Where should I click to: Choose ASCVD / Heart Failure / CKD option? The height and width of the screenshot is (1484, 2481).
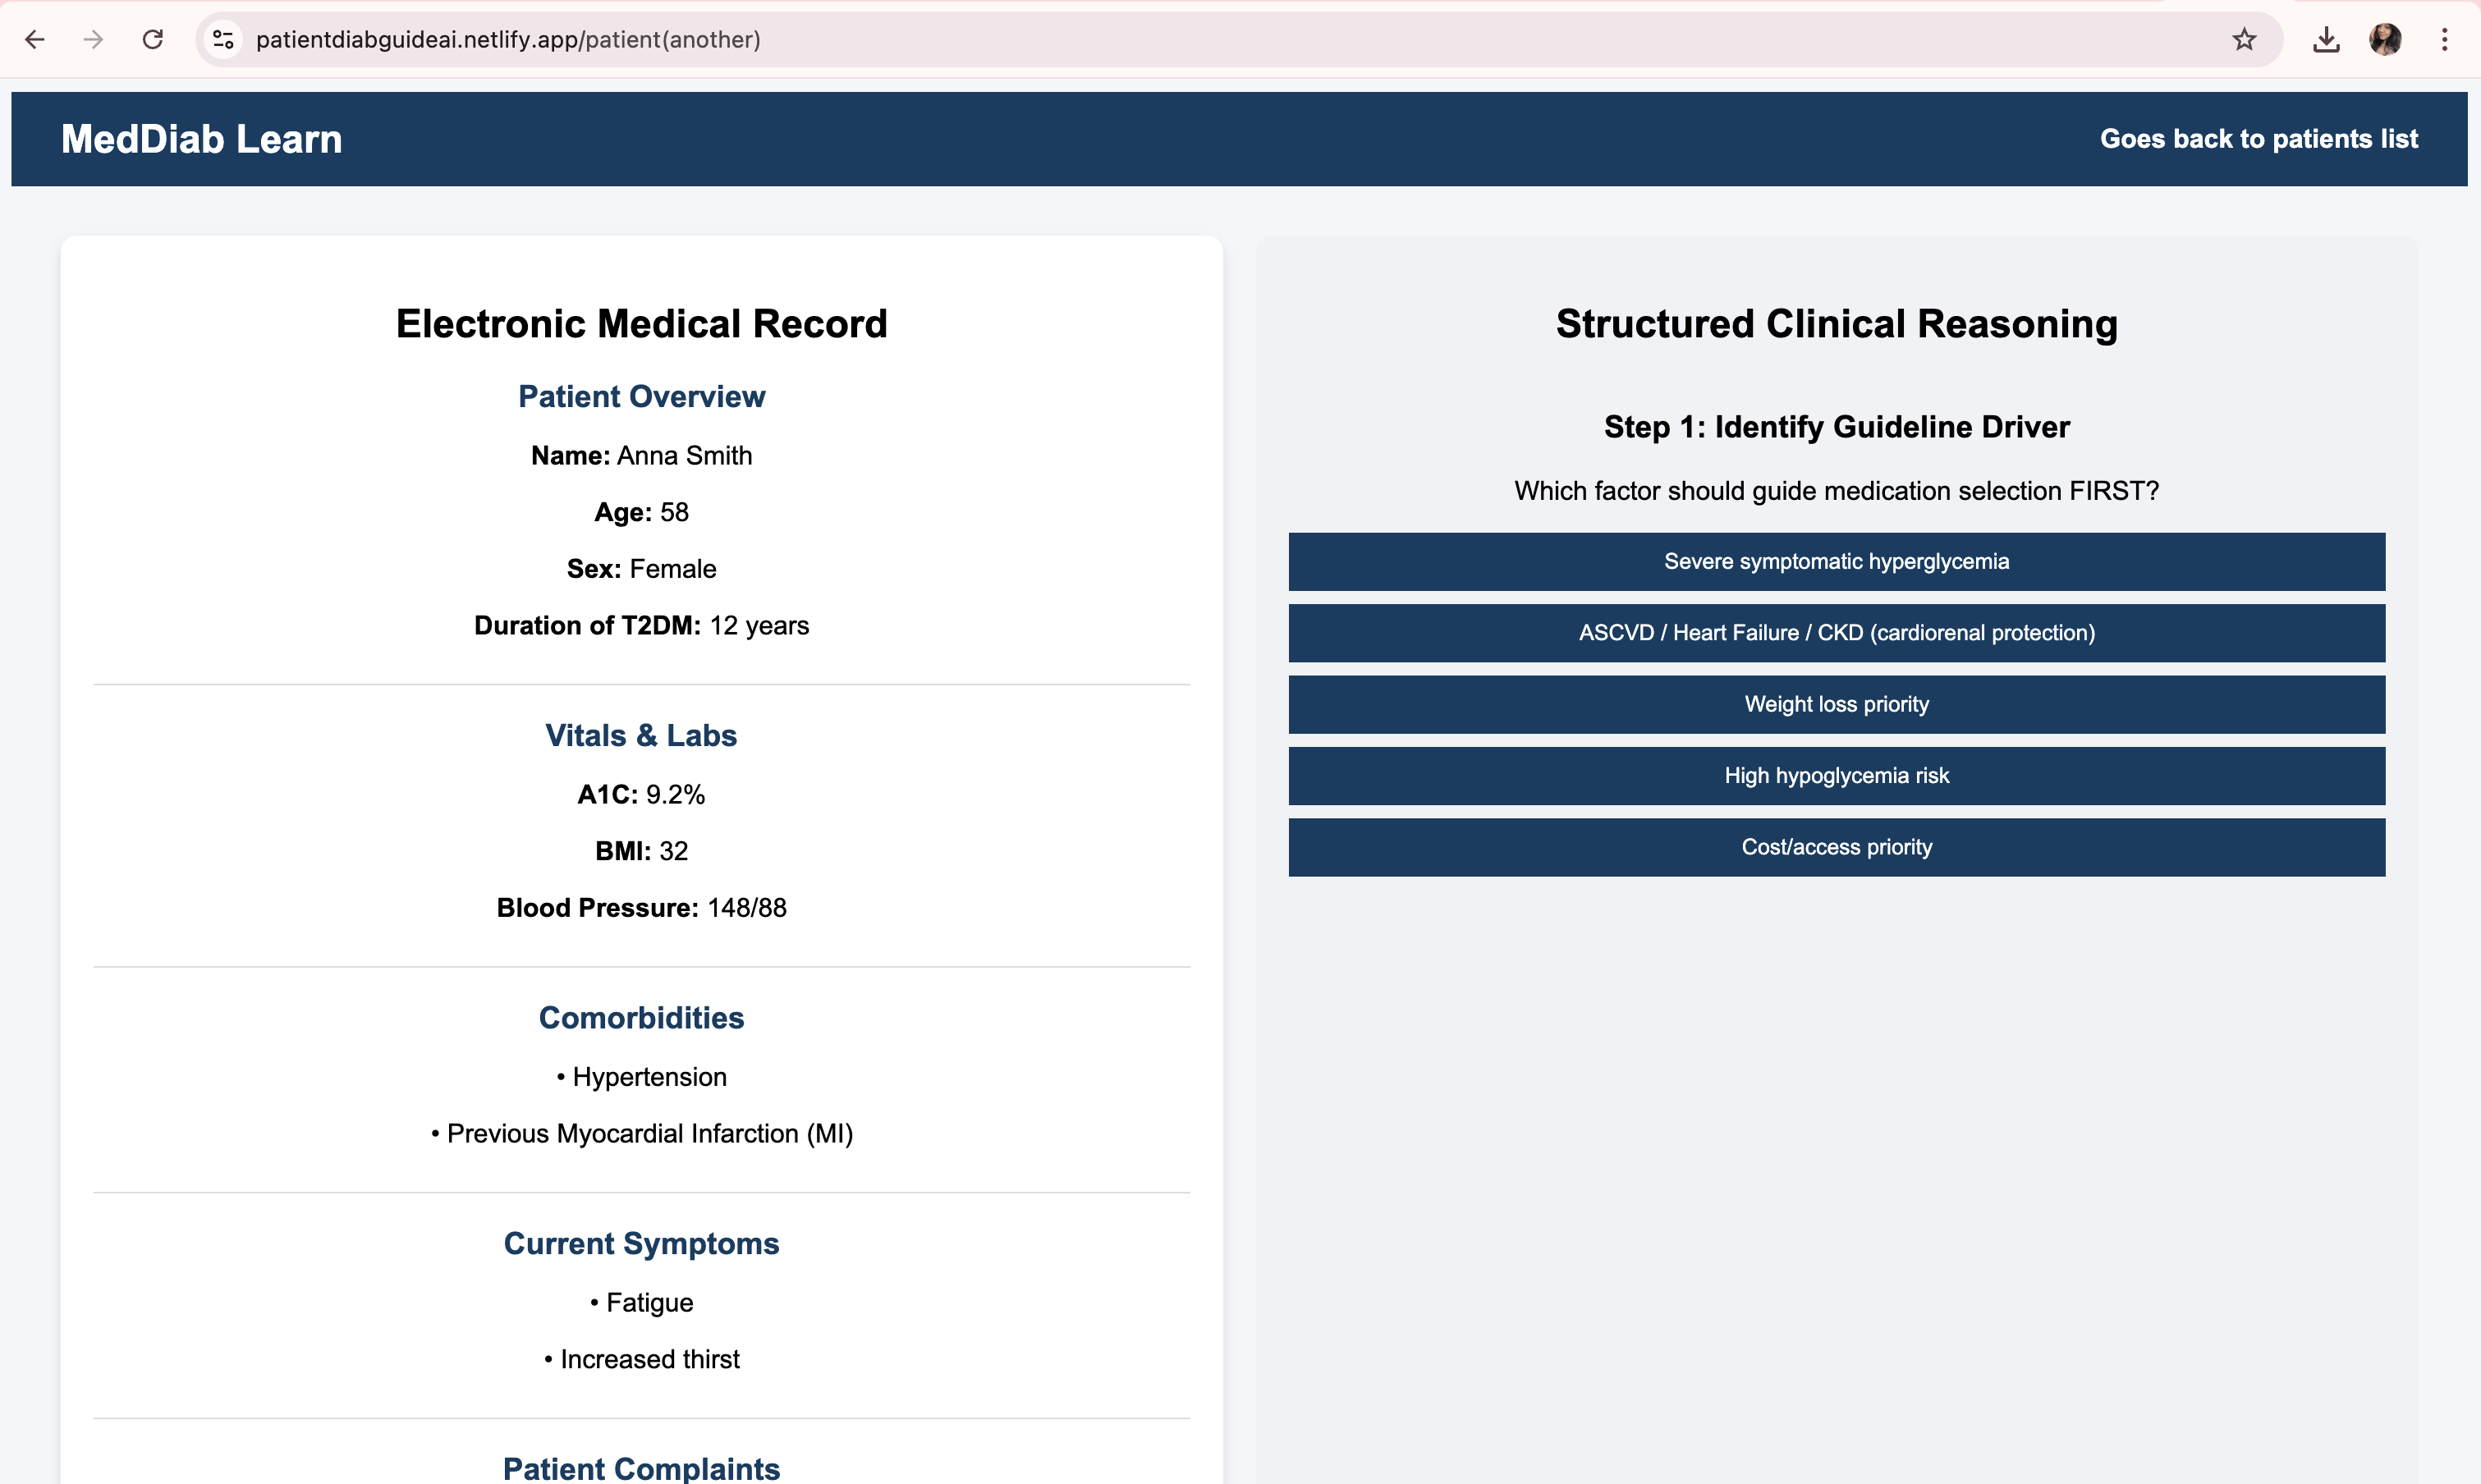(x=1836, y=633)
